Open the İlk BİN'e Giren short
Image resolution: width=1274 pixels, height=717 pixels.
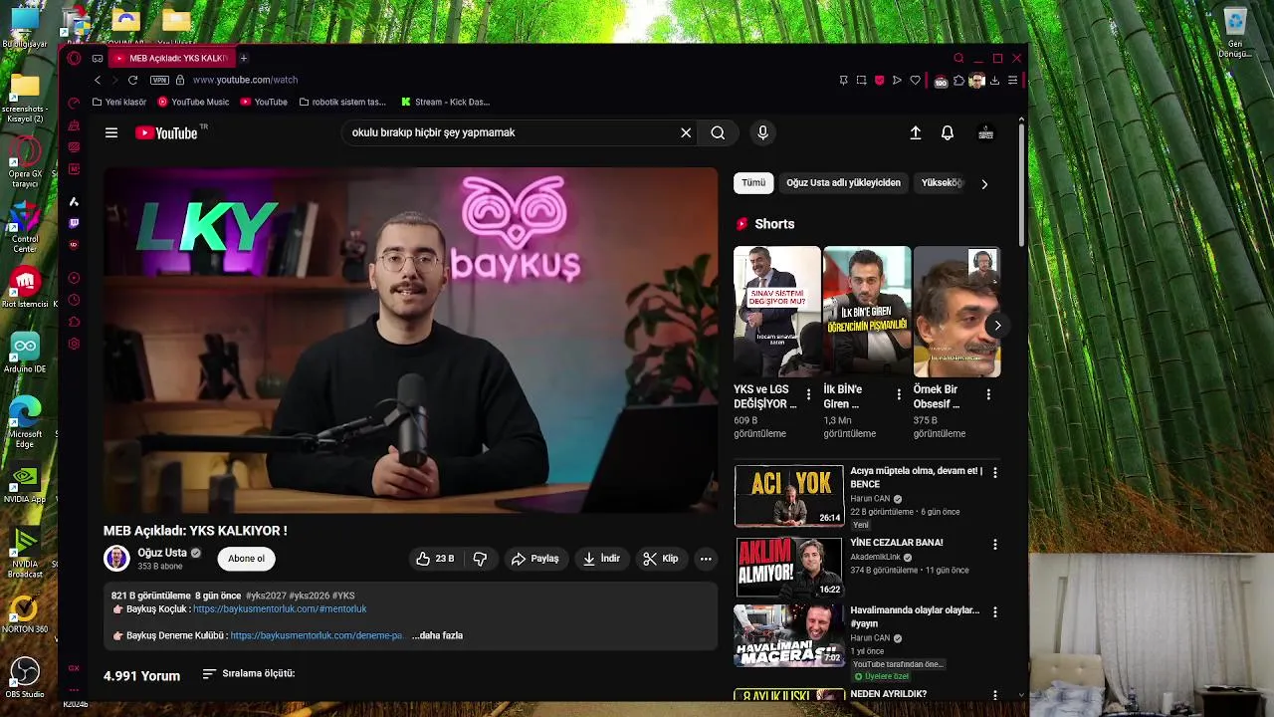coord(867,312)
